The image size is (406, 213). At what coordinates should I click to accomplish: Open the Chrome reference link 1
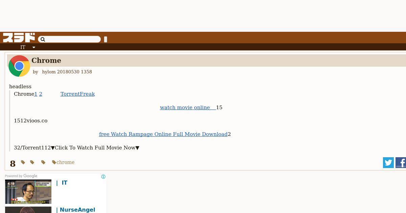coord(36,94)
